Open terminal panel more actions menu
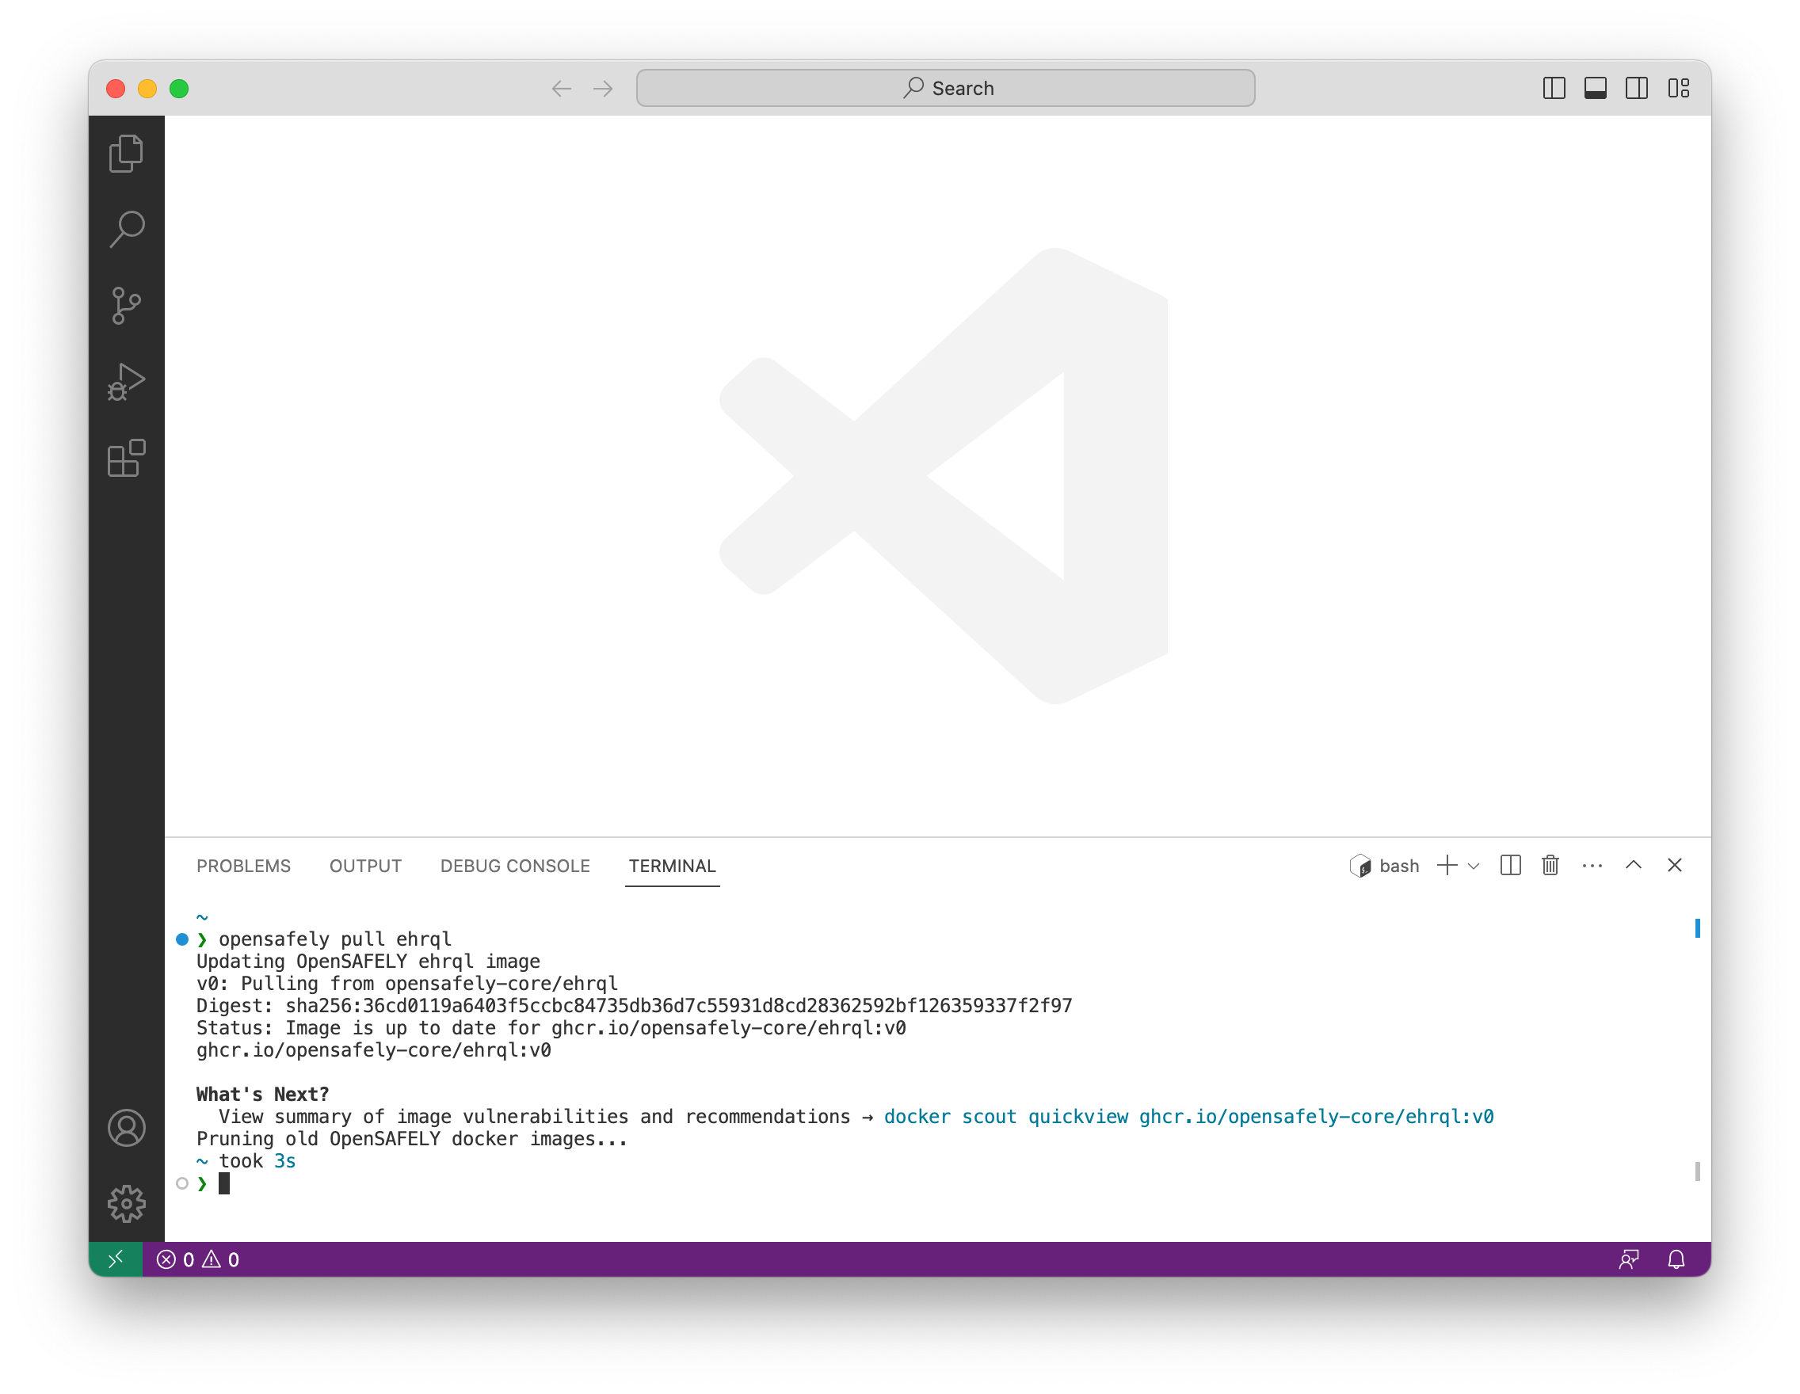The image size is (1800, 1394). point(1592,865)
